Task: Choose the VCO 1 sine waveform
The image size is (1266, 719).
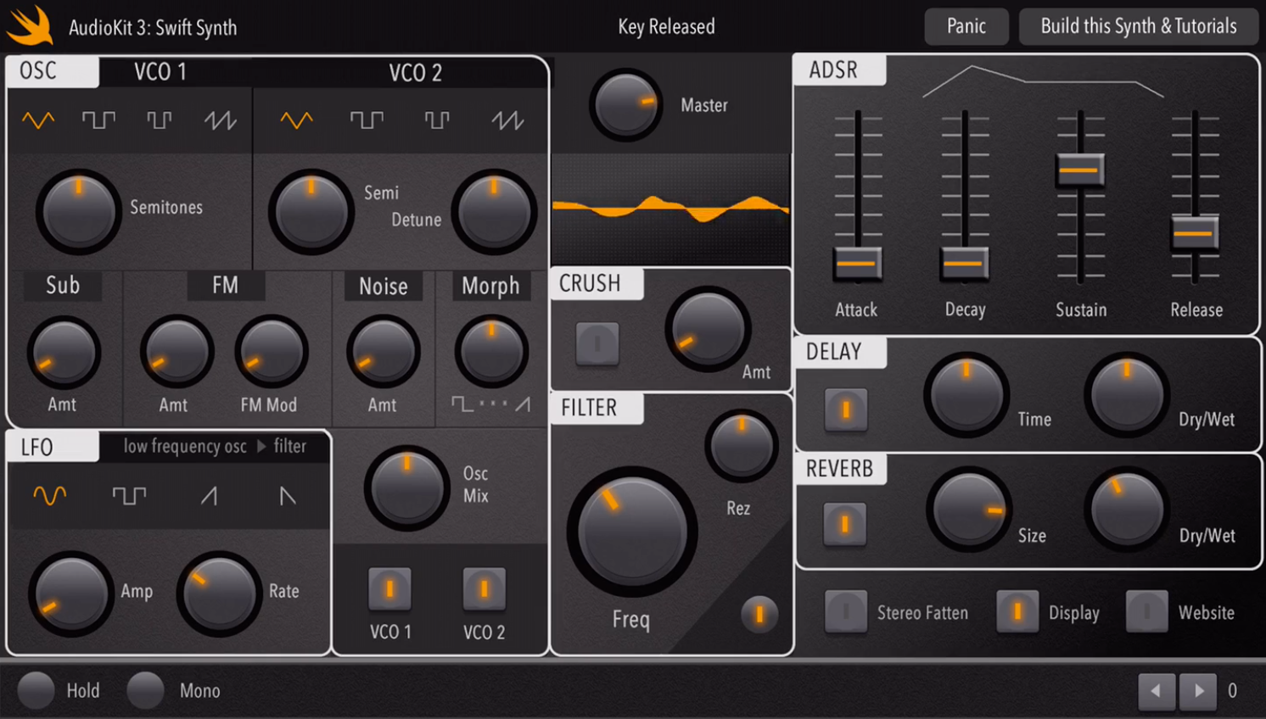Action: tap(38, 120)
